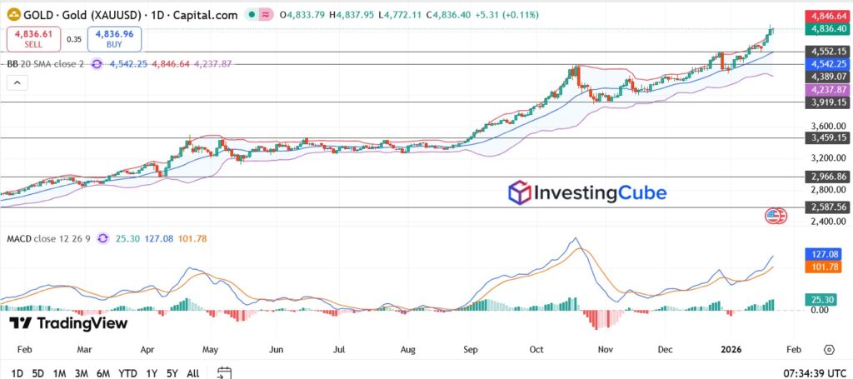Click the US economic events flag icon
This screenshot has width=853, height=379.
776,216
